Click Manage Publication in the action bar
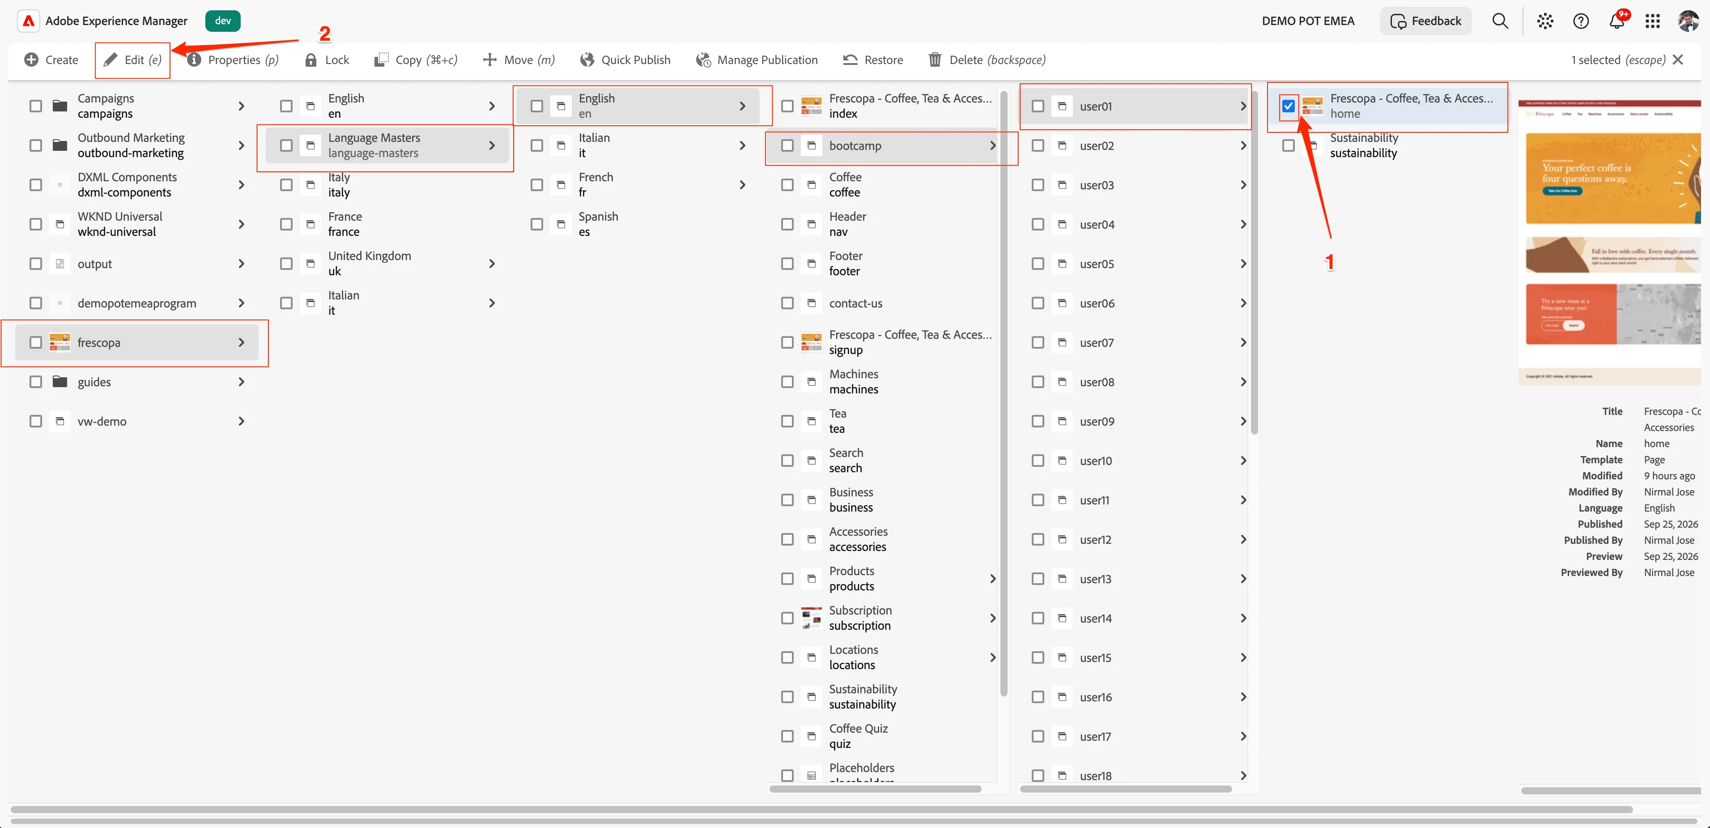 756,60
